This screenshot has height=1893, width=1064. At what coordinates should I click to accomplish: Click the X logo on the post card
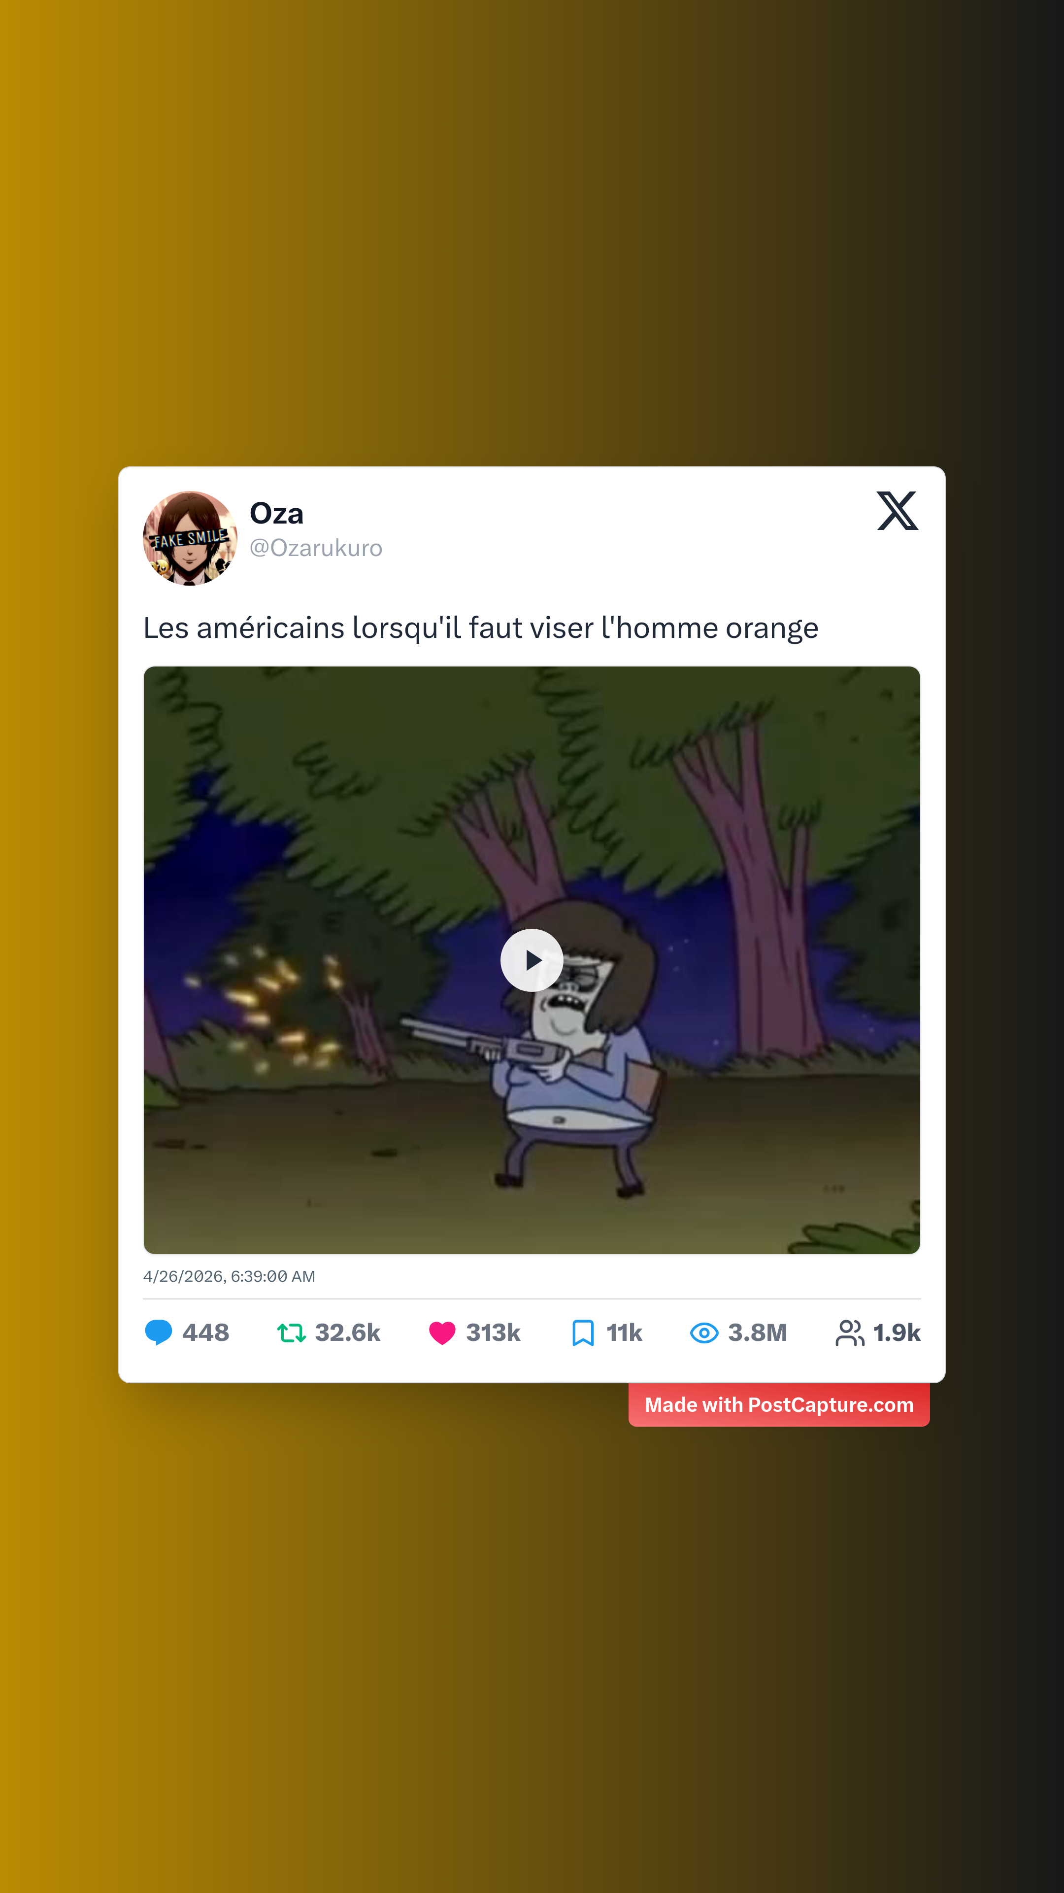pyautogui.click(x=898, y=511)
